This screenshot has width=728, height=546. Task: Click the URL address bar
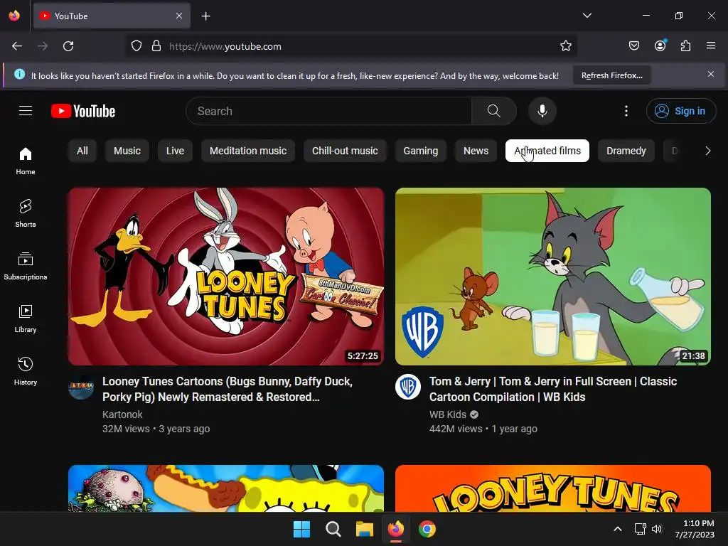click(352, 46)
